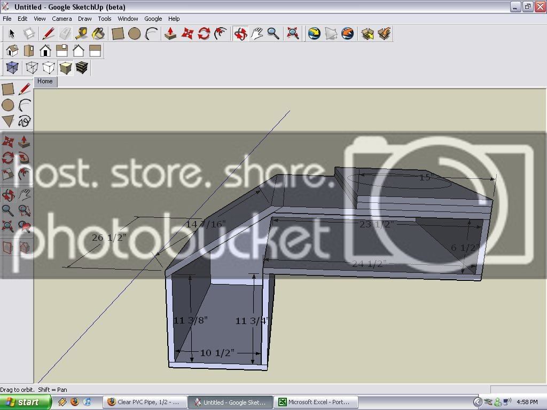Open the View menu

pos(40,19)
